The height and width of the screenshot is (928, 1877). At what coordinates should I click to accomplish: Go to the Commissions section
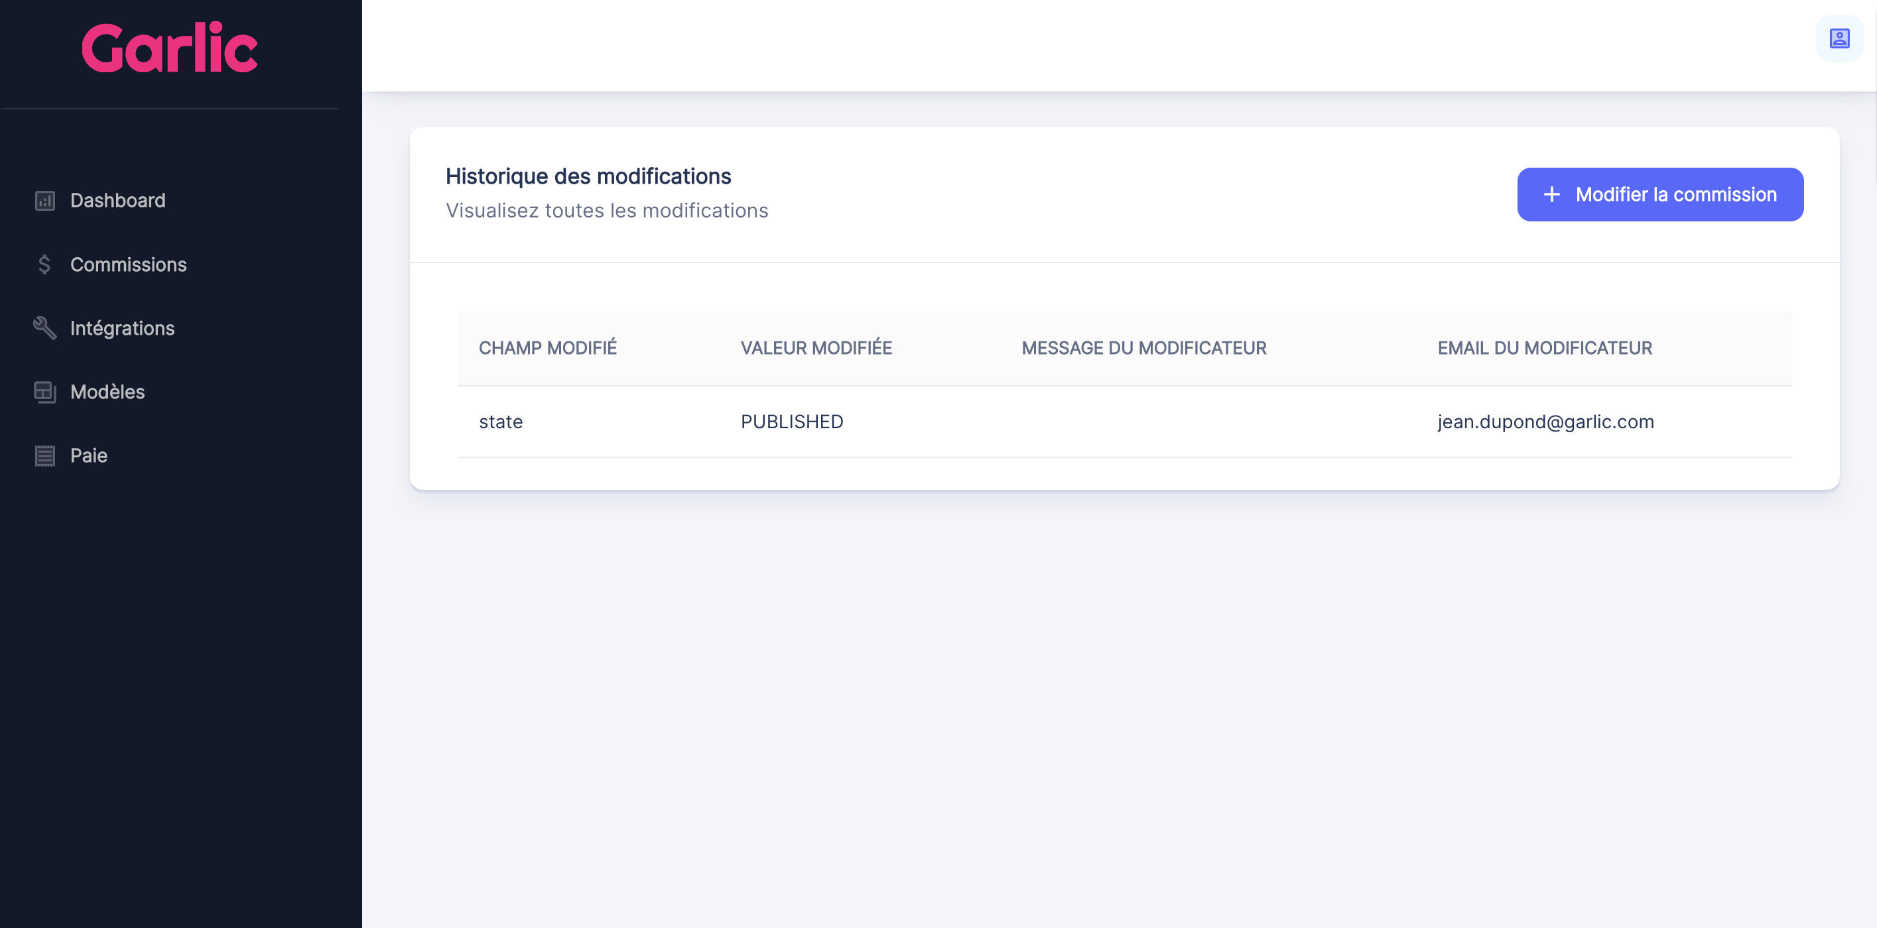pyautogui.click(x=128, y=264)
